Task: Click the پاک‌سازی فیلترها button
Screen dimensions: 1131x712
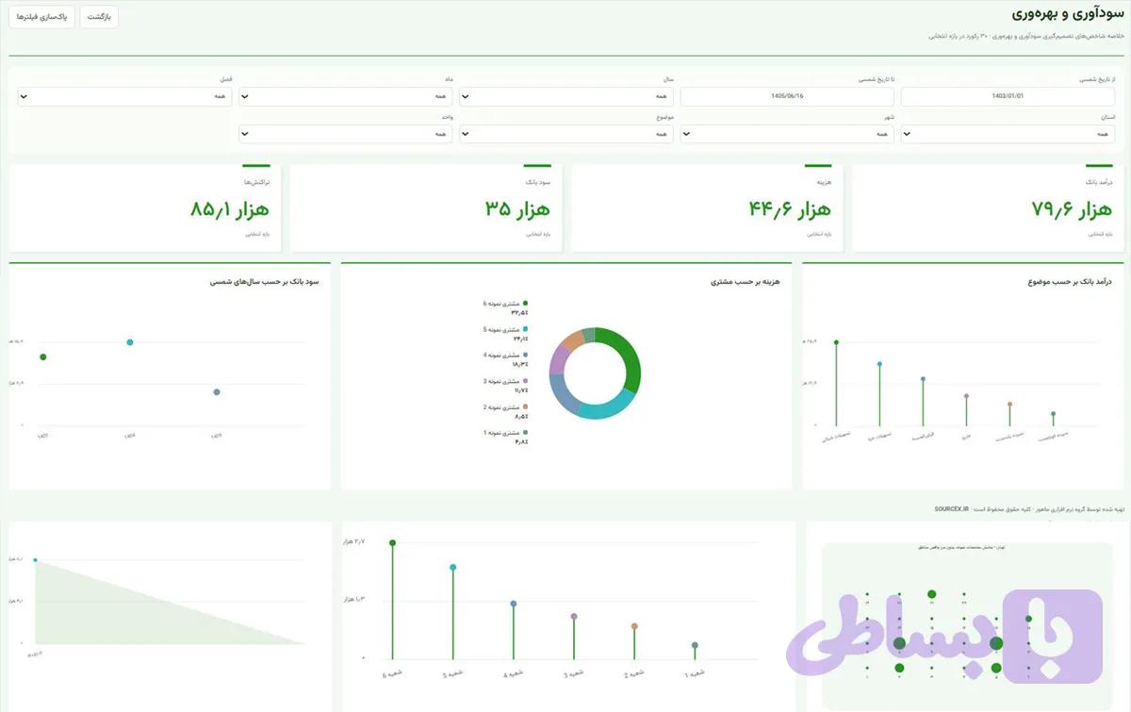Action: pos(42,17)
